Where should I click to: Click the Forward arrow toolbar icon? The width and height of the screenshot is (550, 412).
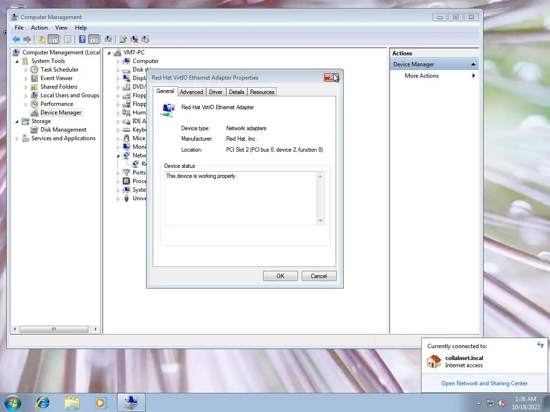tap(27, 39)
